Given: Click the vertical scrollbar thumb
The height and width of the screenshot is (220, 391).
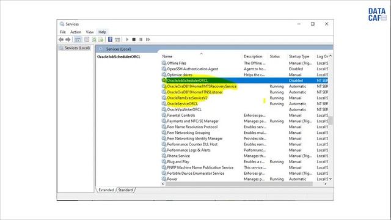Looking at the screenshot, I should tap(331, 120).
